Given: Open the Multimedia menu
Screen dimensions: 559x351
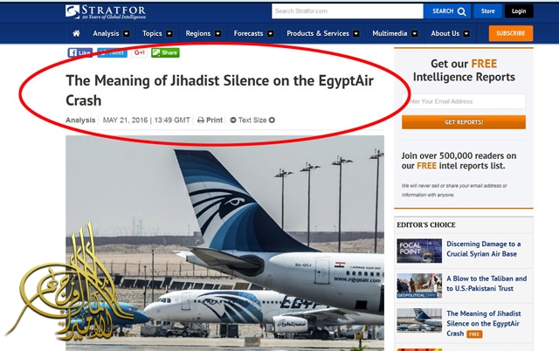Looking at the screenshot, I should 395,33.
